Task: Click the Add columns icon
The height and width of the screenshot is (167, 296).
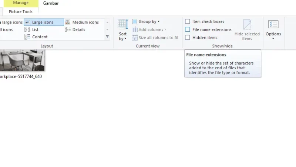Action: click(x=135, y=29)
